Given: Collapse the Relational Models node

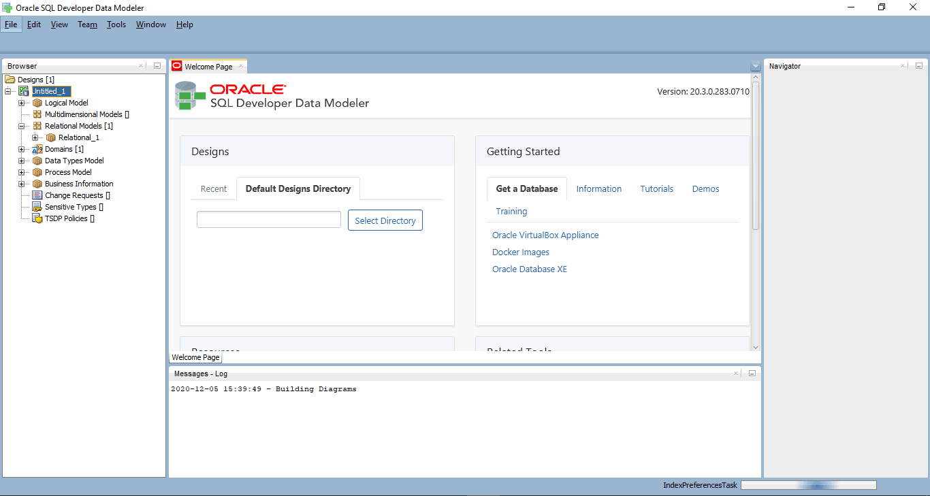Looking at the screenshot, I should 22,126.
